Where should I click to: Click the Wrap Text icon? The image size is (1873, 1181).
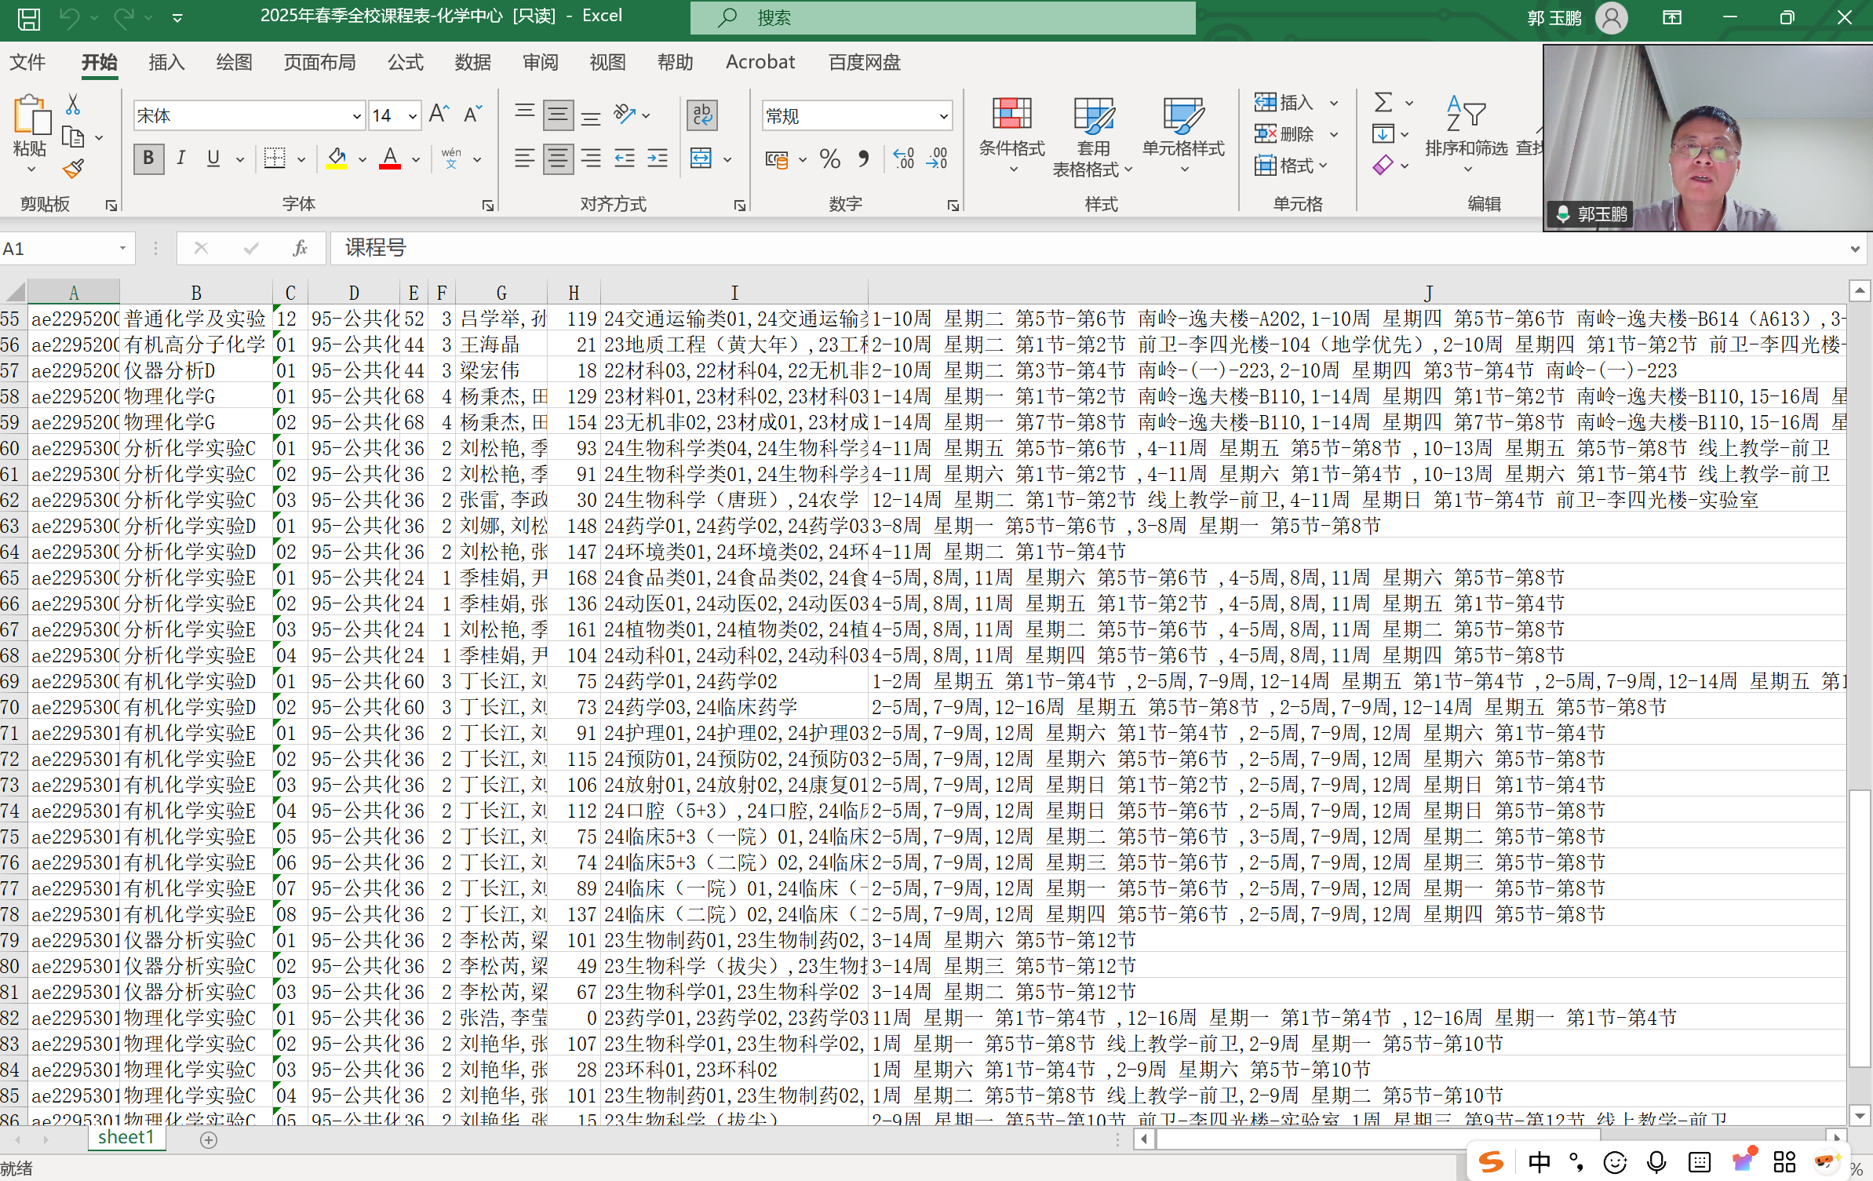click(702, 115)
